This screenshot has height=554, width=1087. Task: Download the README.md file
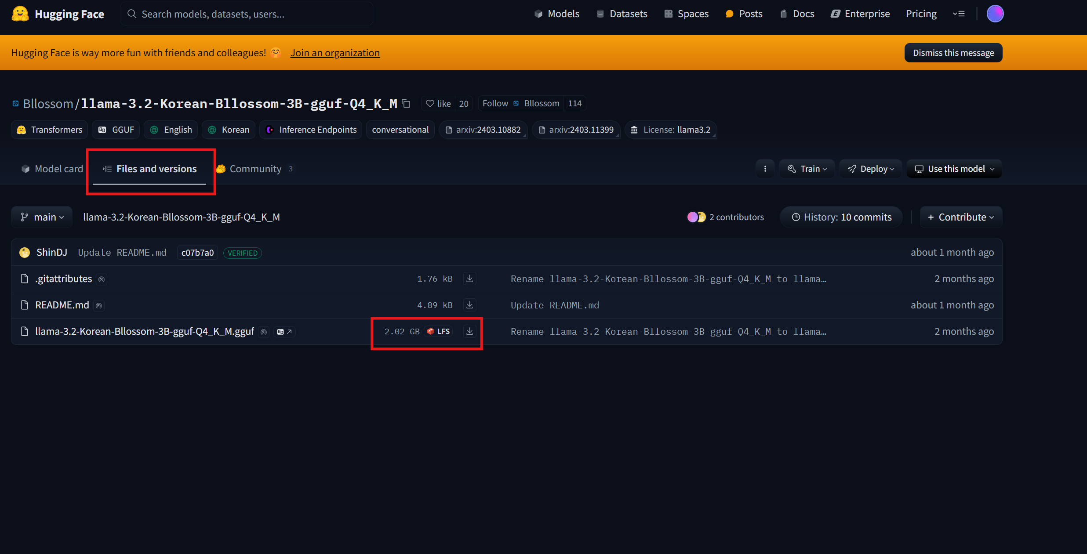[470, 305]
